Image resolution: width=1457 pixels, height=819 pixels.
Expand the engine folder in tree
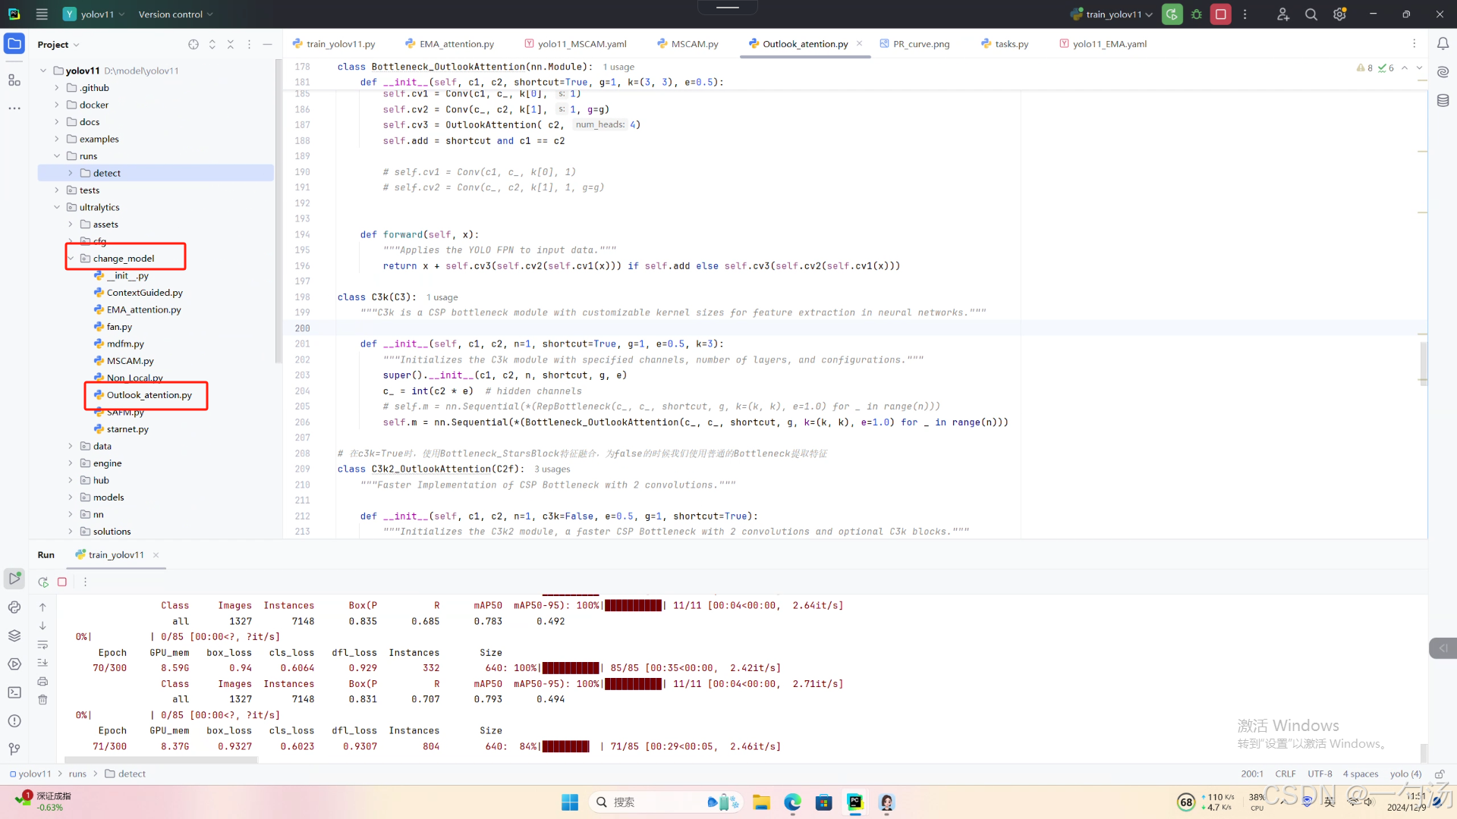tap(71, 463)
